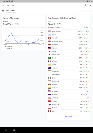Toggle the dotted Revenue legend entry
The image size is (93, 133).
pyautogui.click(x=9, y=48)
